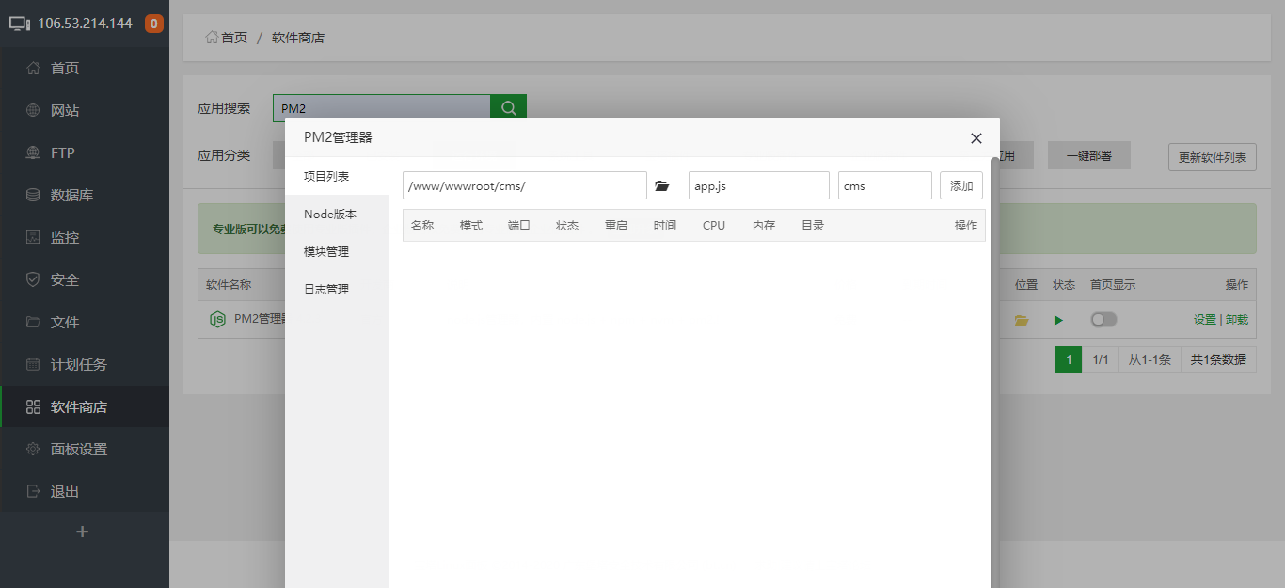
Task: Click the CPU column header
Action: [714, 226]
